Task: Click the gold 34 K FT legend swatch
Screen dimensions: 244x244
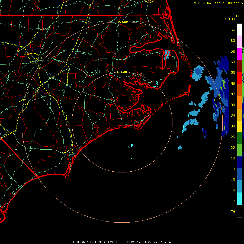Action: coord(239,115)
